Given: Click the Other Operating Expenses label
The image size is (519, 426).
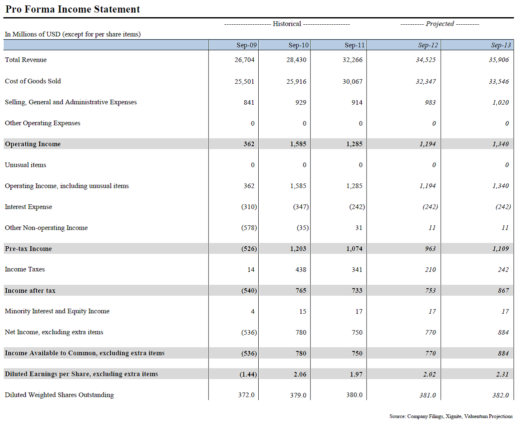Looking at the screenshot, I should coord(42,123).
